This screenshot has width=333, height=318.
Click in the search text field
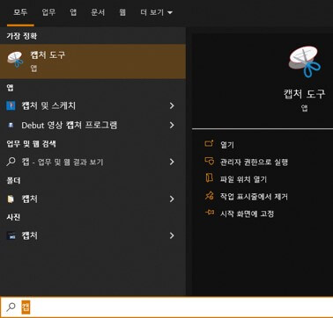click(176, 307)
